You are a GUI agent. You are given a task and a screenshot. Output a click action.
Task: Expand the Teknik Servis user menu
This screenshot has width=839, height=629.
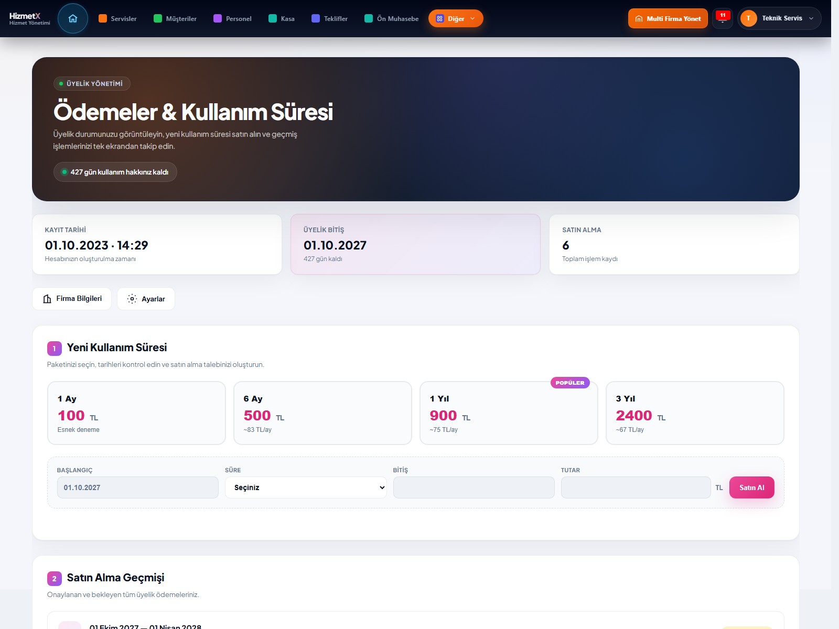tap(779, 18)
